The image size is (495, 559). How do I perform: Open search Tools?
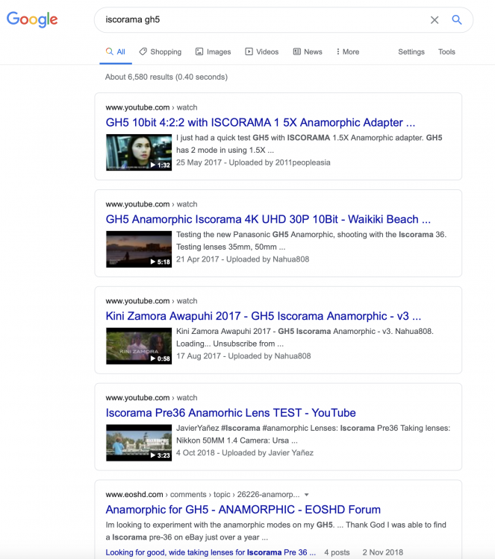pyautogui.click(x=446, y=52)
